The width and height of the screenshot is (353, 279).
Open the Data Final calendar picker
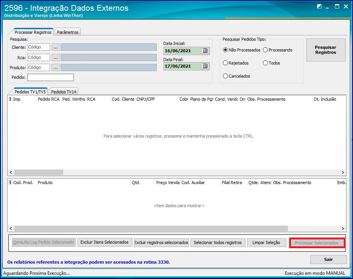[205, 66]
